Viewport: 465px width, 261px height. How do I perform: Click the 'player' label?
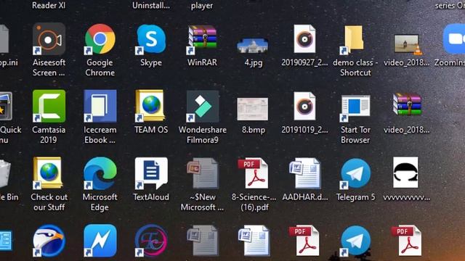point(202,6)
